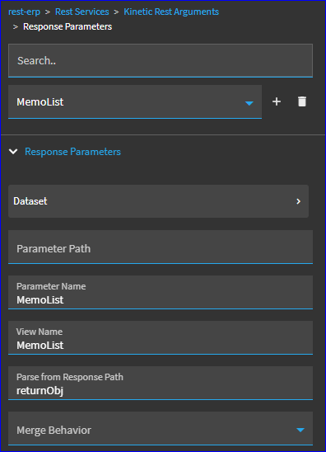Click into the Parameter Path field
The height and width of the screenshot is (452, 326).
pos(161,247)
